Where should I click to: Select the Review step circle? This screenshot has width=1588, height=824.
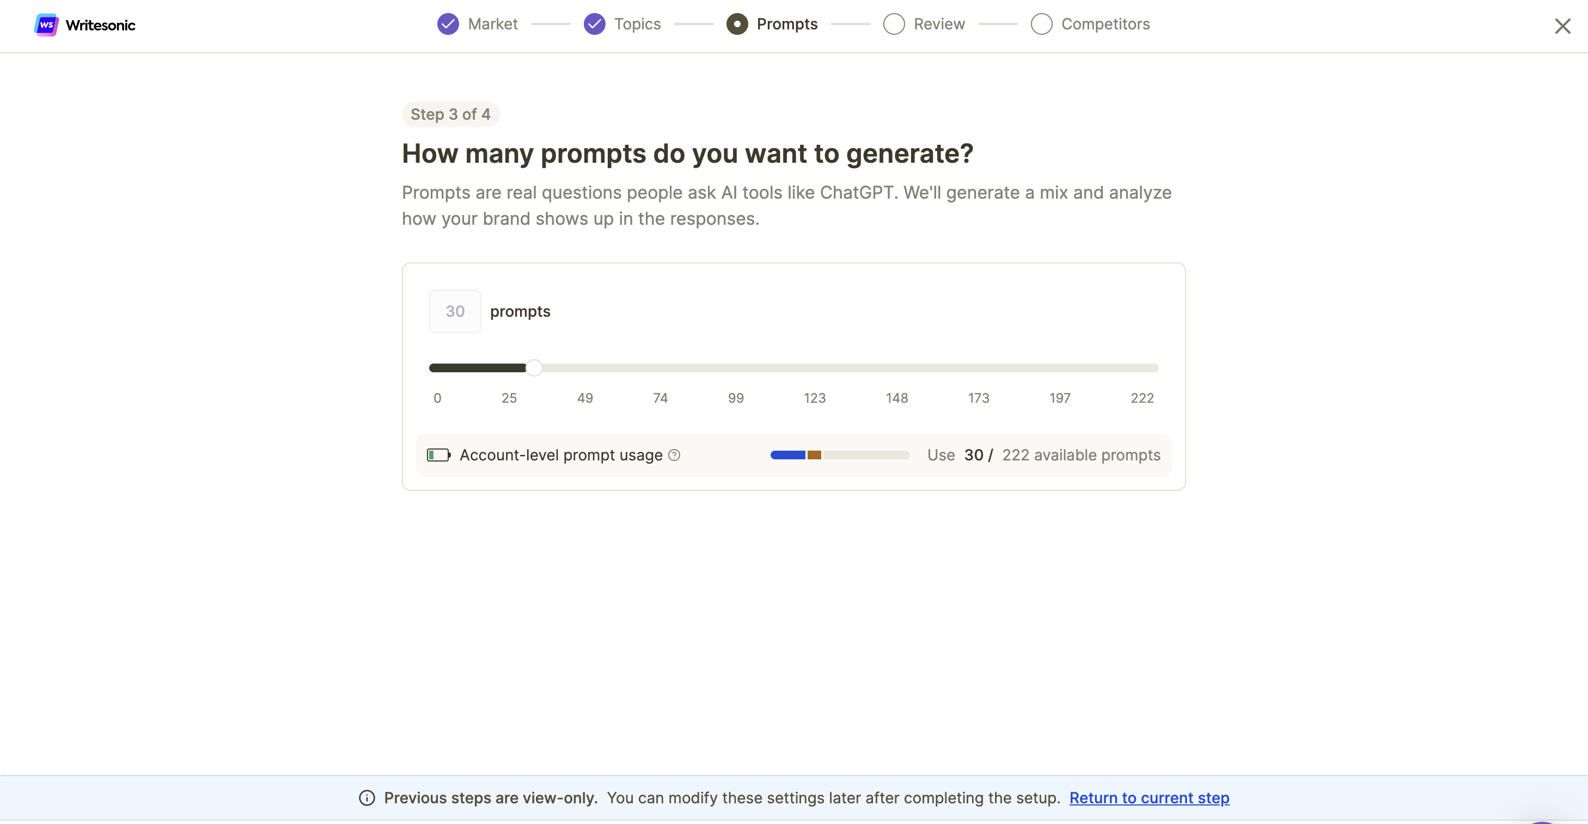894,24
